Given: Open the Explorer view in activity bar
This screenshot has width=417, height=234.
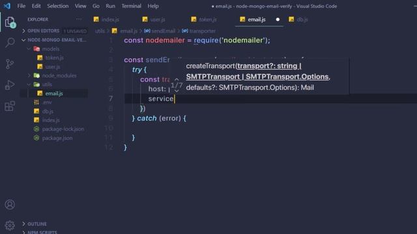Looking at the screenshot, I should pyautogui.click(x=10, y=22).
